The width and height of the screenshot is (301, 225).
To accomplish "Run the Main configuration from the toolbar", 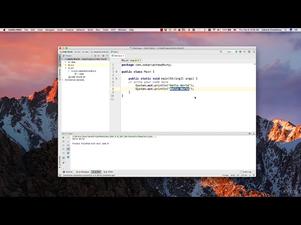I will [237, 52].
